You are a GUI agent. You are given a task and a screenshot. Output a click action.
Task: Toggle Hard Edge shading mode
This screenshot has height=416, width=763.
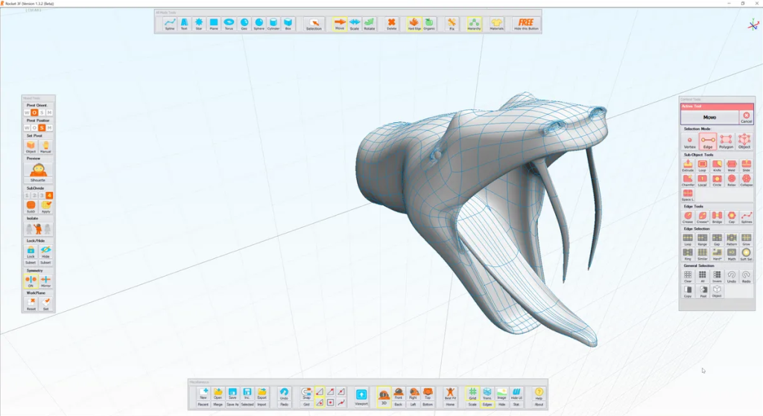pos(414,24)
